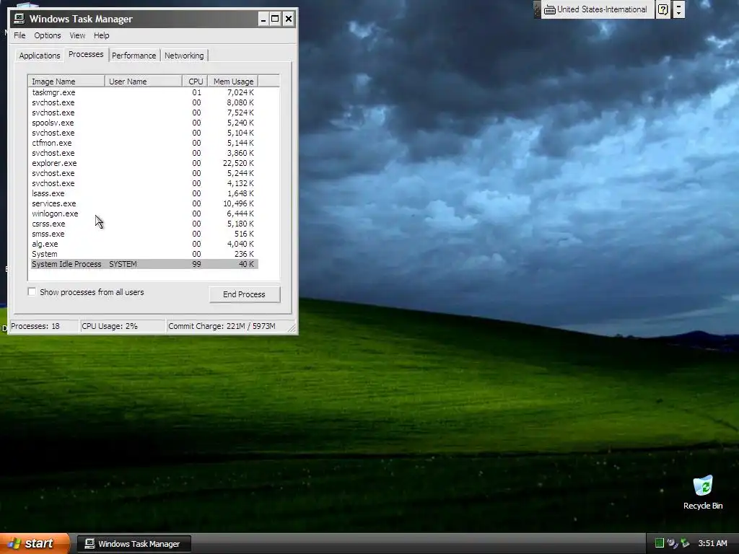The image size is (739, 554).
Task: Open the View menu
Action: coord(77,35)
